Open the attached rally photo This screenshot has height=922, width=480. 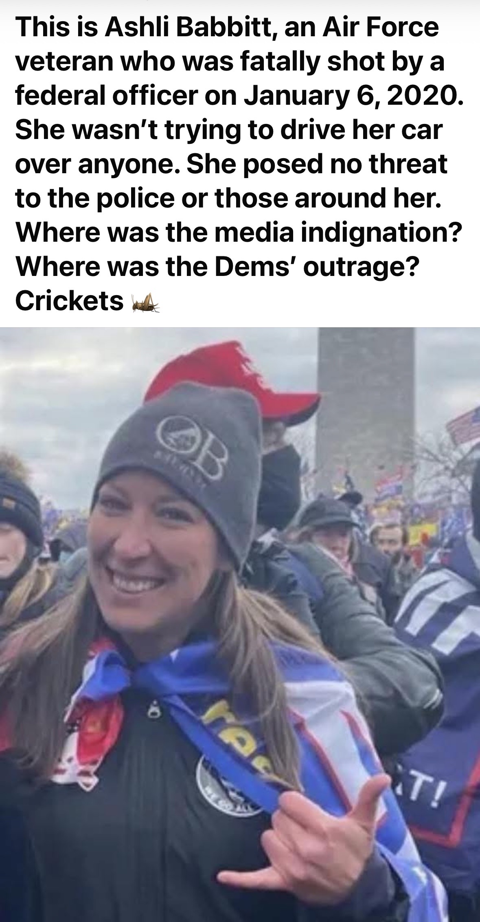click(x=240, y=624)
